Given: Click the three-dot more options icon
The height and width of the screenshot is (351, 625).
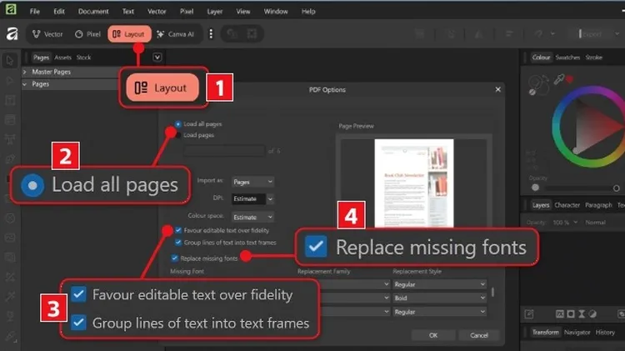Looking at the screenshot, I should [x=211, y=34].
